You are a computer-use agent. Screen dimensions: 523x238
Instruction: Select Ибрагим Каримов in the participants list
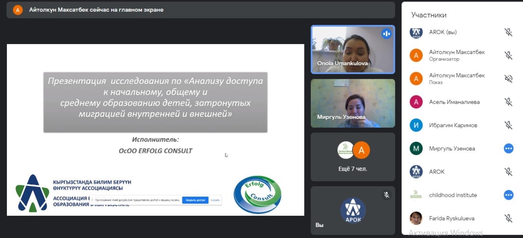[x=453, y=125]
